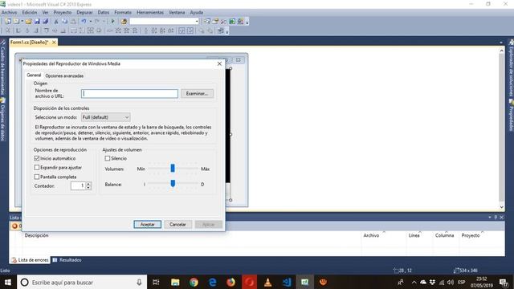
Task: Check the Expandir para ajustar checkbox
Action: pyautogui.click(x=37, y=168)
